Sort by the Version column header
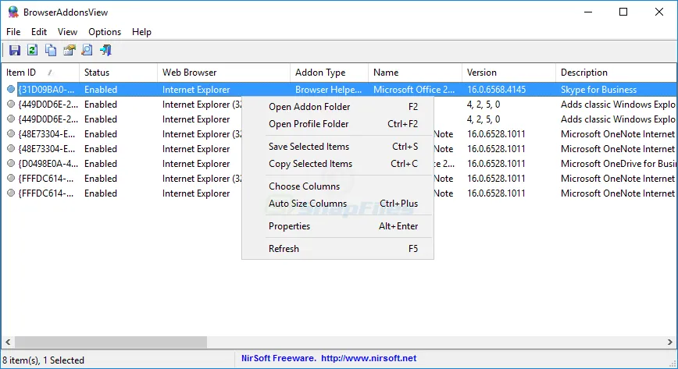 508,73
